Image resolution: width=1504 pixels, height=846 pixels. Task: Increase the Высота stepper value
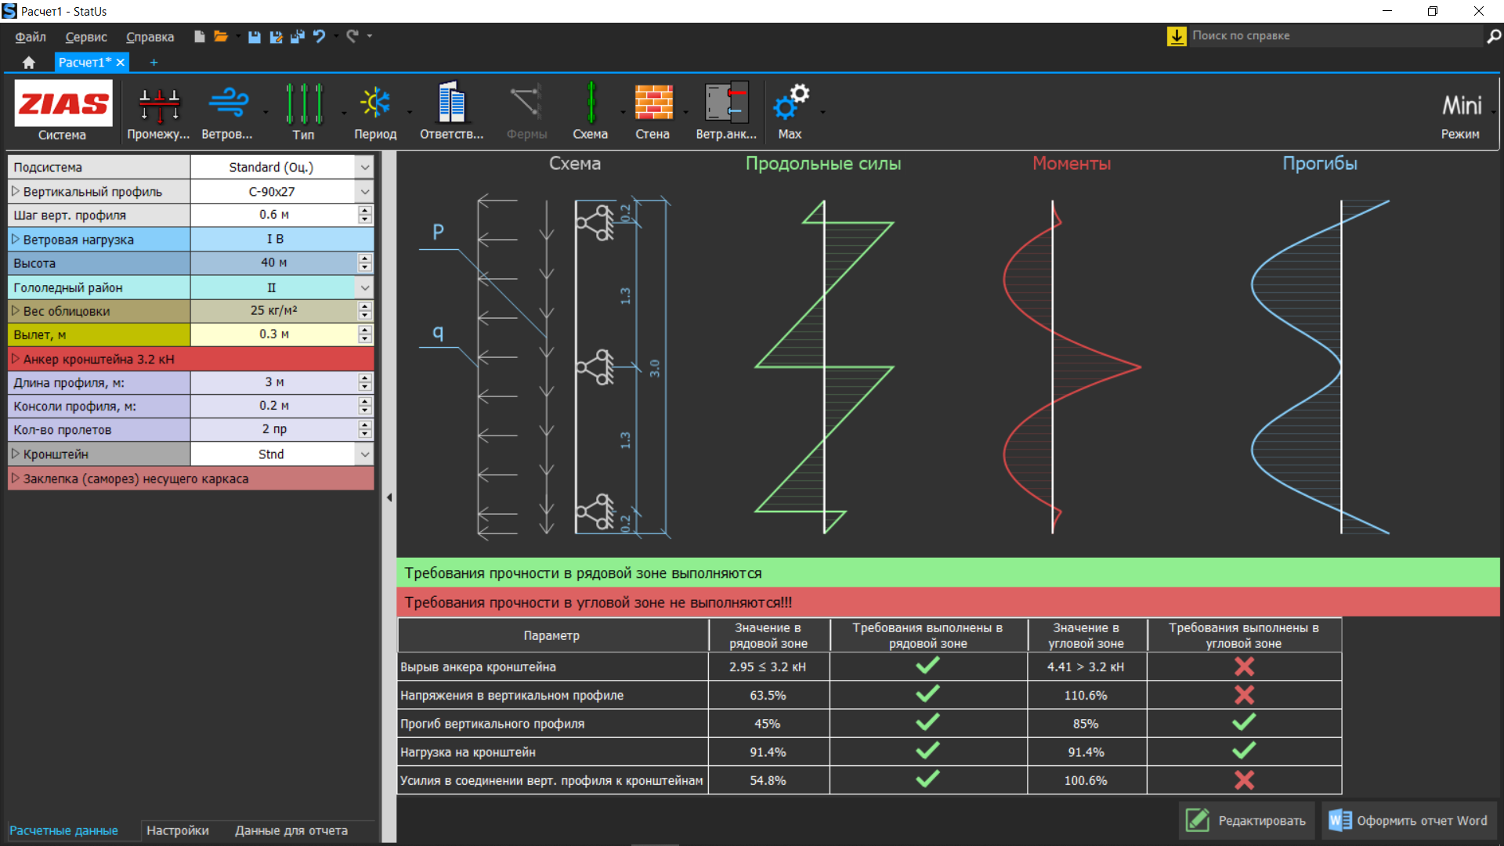click(364, 258)
